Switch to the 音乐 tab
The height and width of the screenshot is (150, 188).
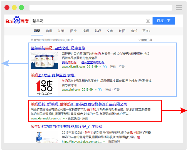pyautogui.click(x=134, y=31)
